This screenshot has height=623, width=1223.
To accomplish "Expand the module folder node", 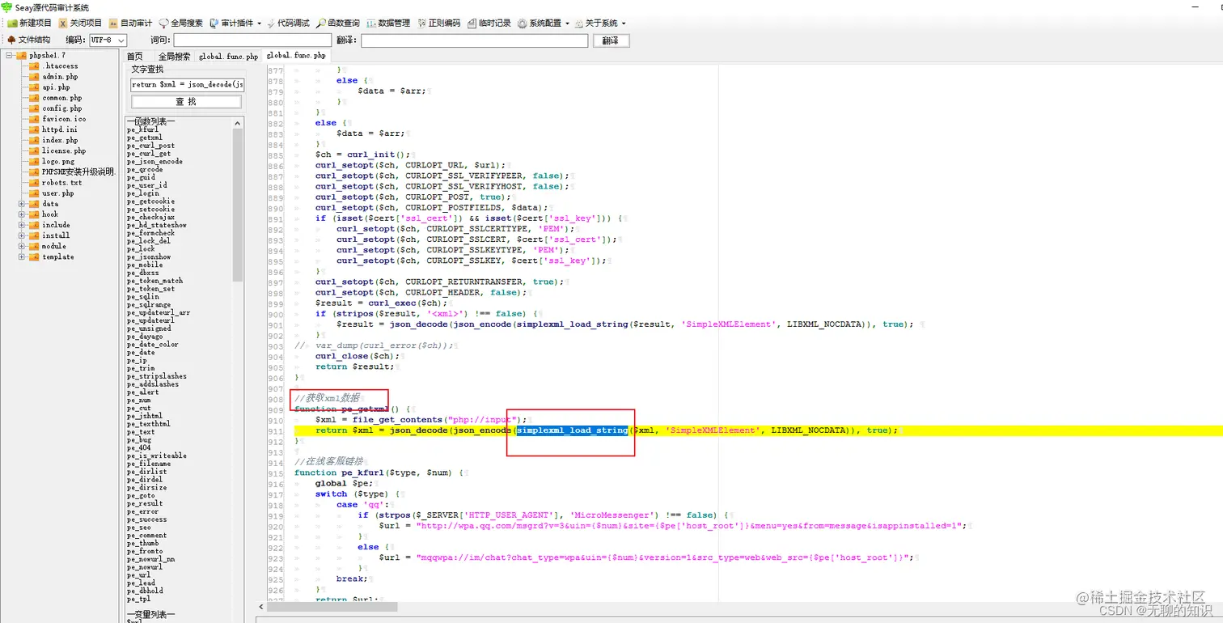I will coord(22,246).
